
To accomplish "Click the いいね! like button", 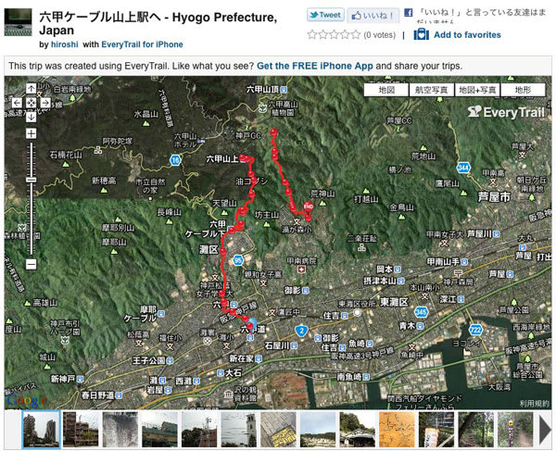I will click(x=373, y=16).
